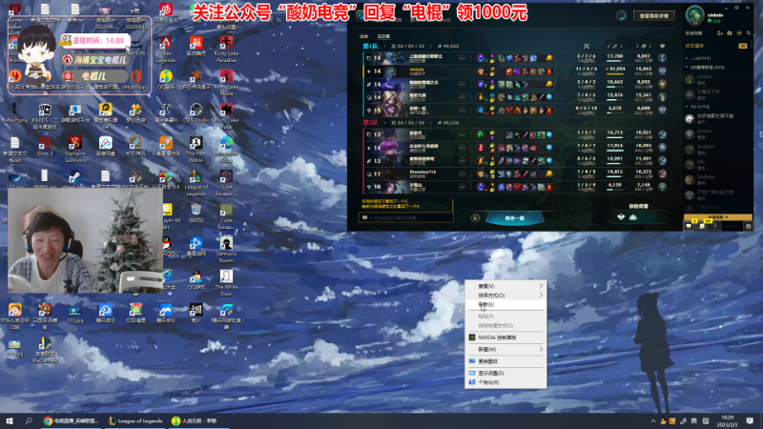Screen dimensions: 763x429
Task: Open the Windows Start button
Action: [x=9, y=420]
